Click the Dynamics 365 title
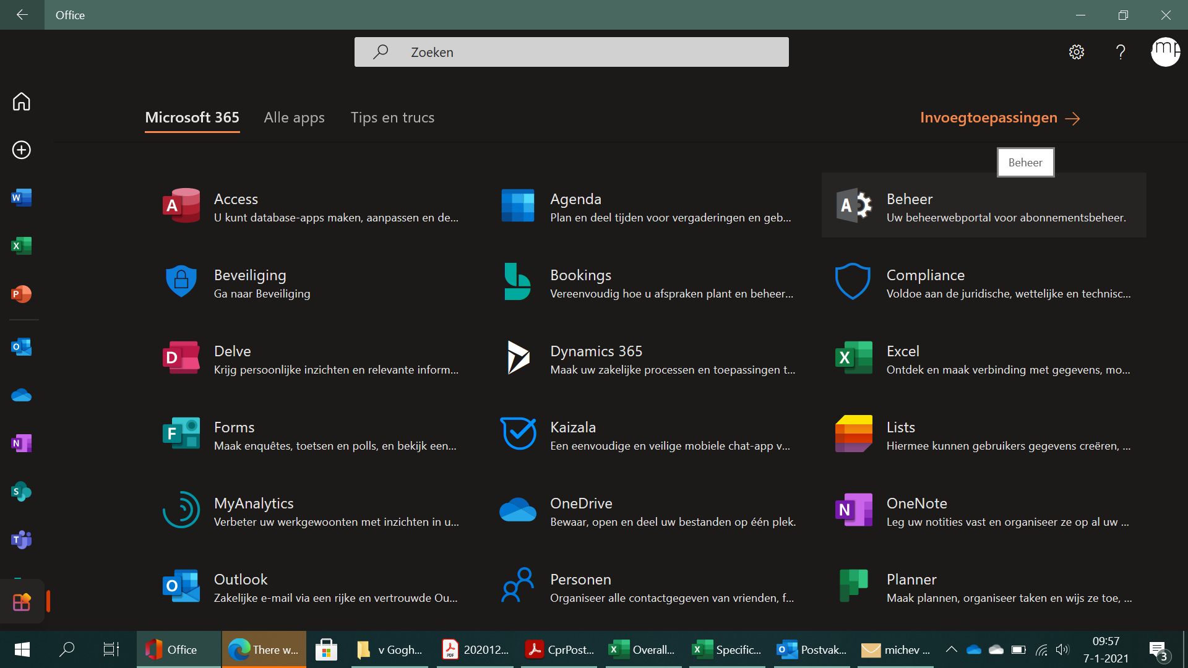 coord(596,351)
